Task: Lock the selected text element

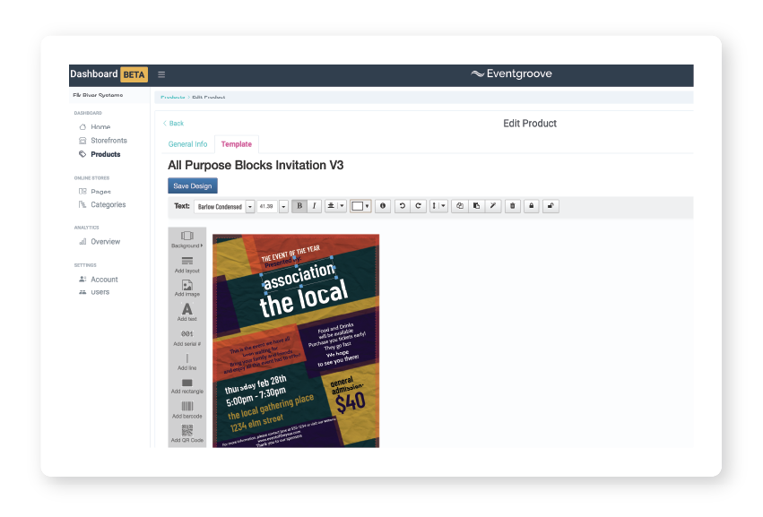Action: pos(531,206)
